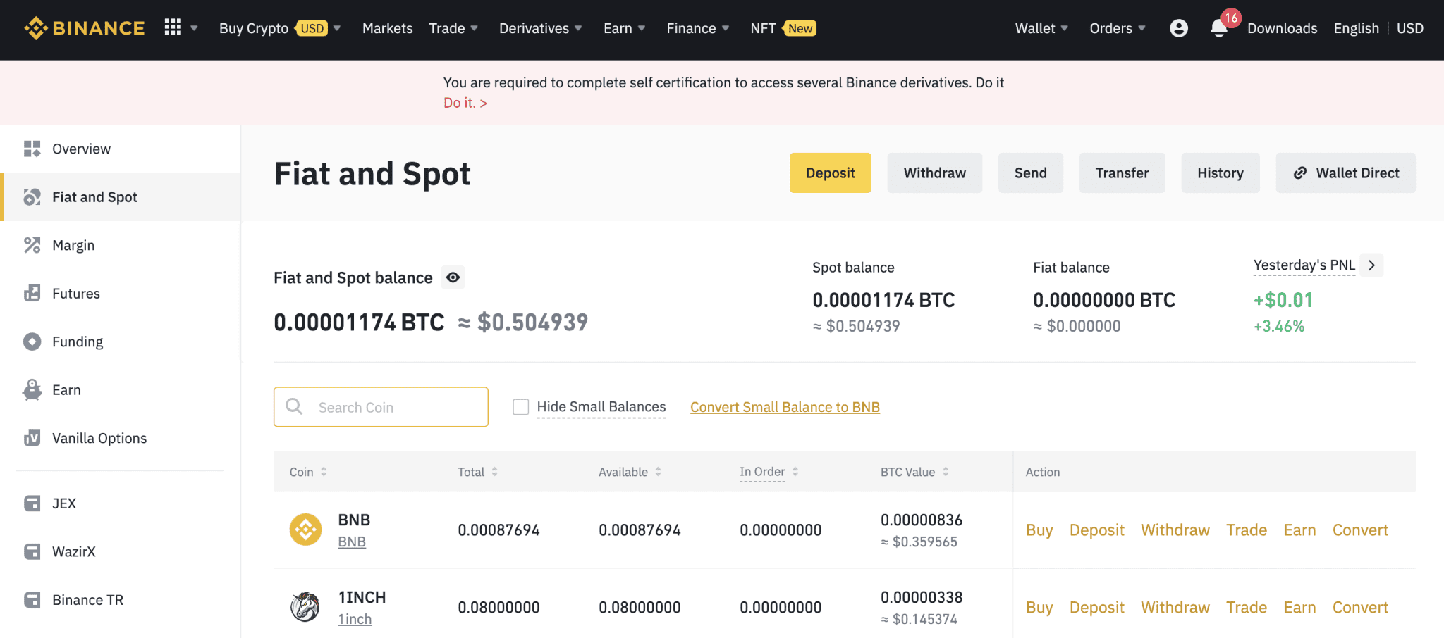The image size is (1444, 638).
Task: Toggle the balance visibility eye icon
Action: (x=453, y=277)
